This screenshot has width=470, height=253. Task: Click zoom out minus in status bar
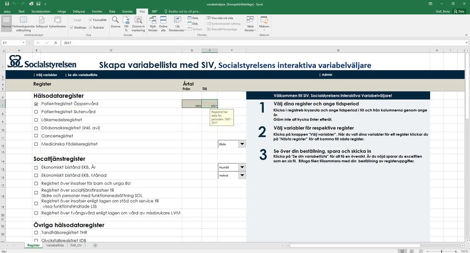(x=428, y=251)
